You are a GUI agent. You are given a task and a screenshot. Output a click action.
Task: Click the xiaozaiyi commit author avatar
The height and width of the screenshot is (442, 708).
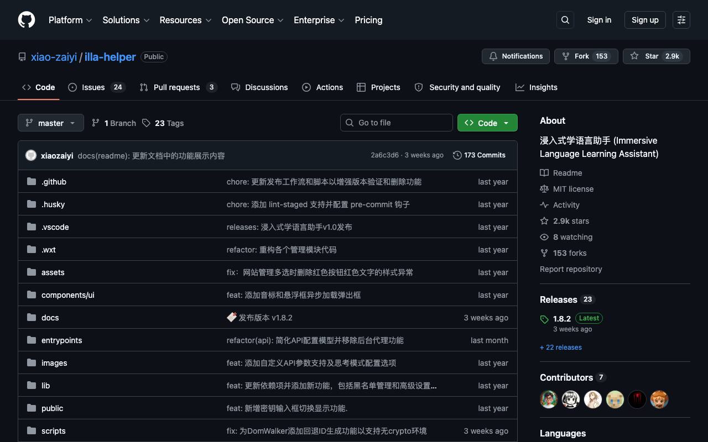pyautogui.click(x=31, y=155)
